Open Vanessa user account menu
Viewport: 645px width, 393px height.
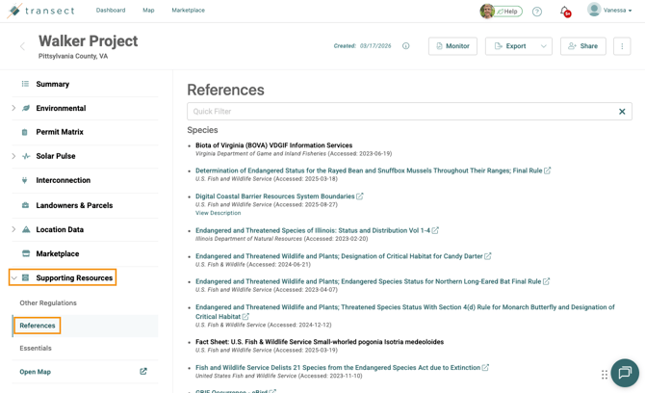610,11
